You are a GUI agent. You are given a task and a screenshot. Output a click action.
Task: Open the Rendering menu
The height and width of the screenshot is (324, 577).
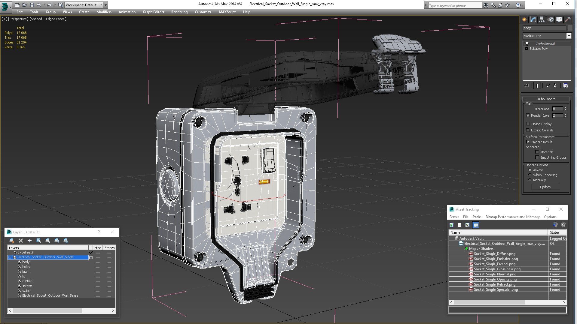tap(179, 12)
